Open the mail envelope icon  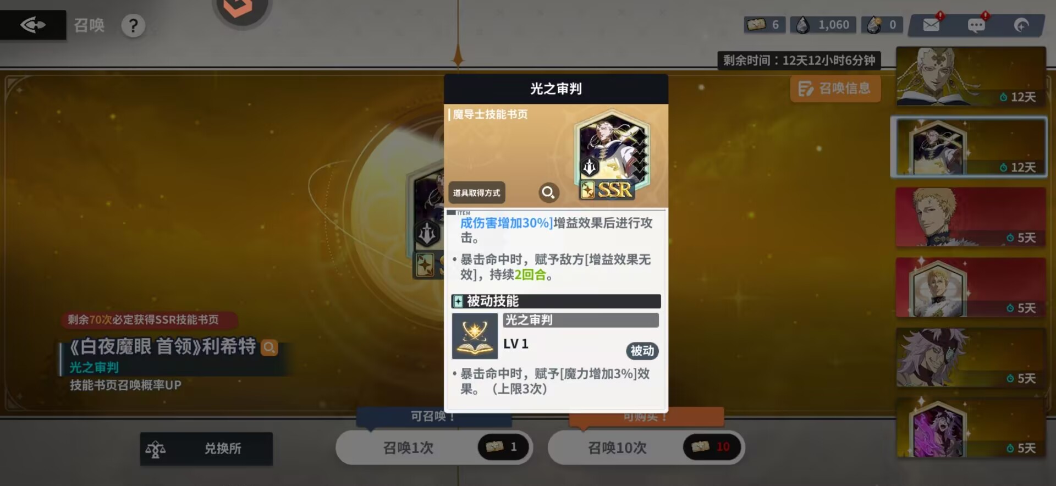point(931,25)
